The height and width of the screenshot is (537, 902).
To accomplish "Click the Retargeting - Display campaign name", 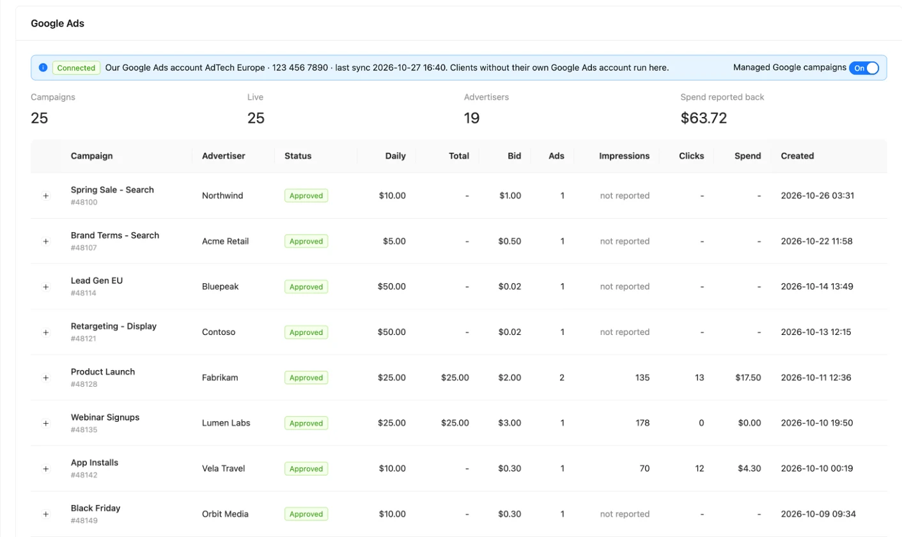I will pyautogui.click(x=114, y=326).
